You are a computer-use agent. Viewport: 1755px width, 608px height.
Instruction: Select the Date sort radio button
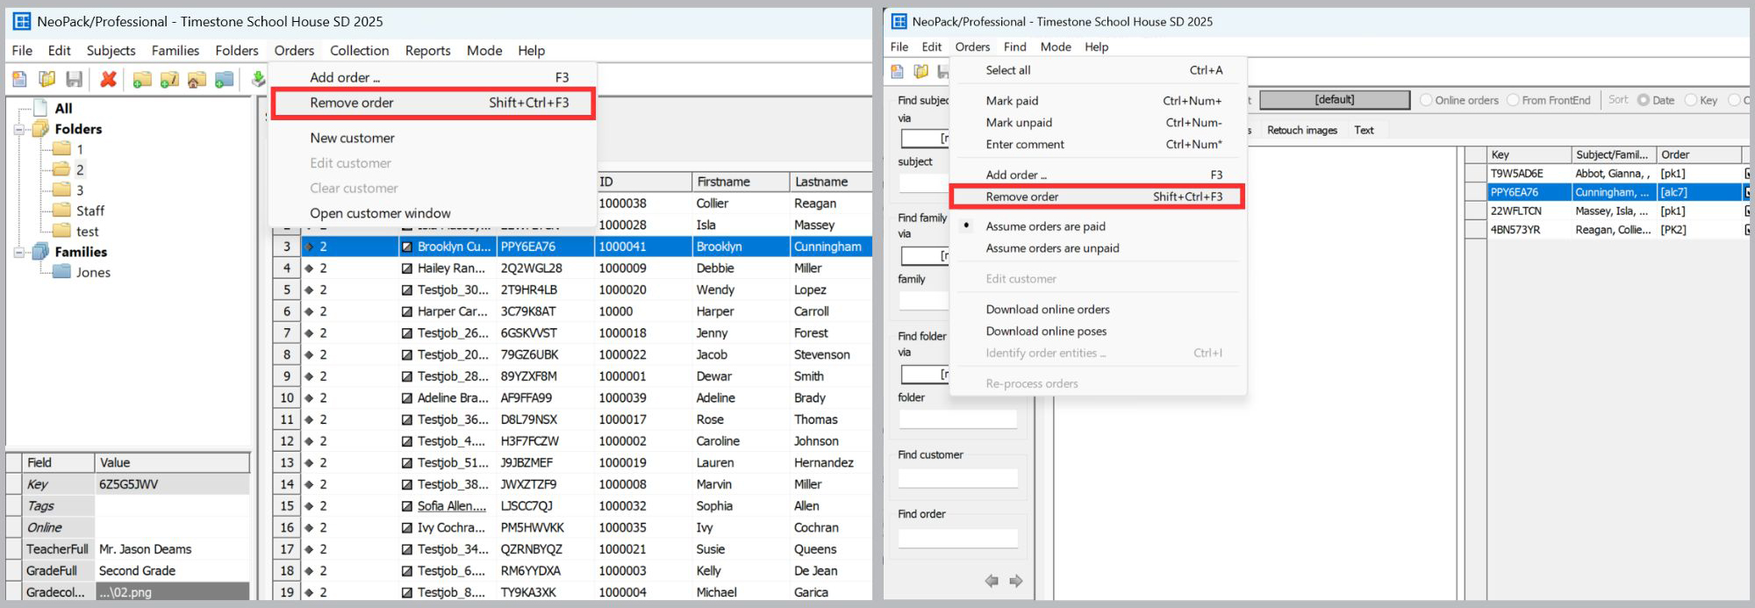coord(1643,100)
